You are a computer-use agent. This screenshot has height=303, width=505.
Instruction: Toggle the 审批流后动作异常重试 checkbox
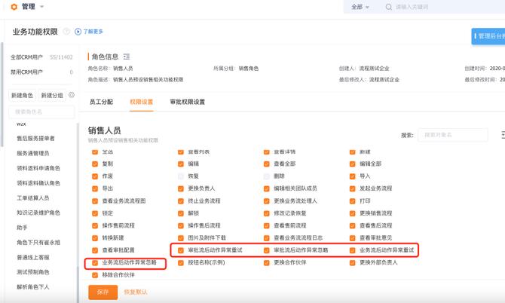181,249
